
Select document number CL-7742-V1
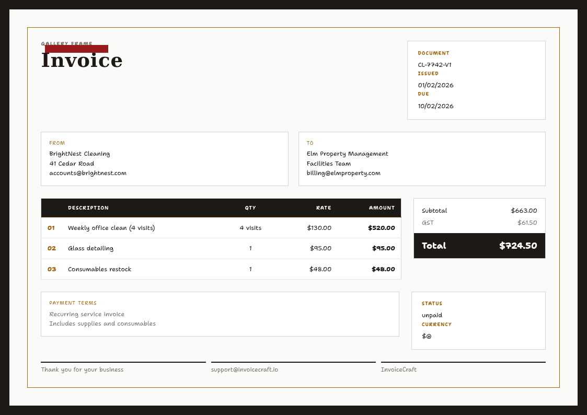(435, 65)
